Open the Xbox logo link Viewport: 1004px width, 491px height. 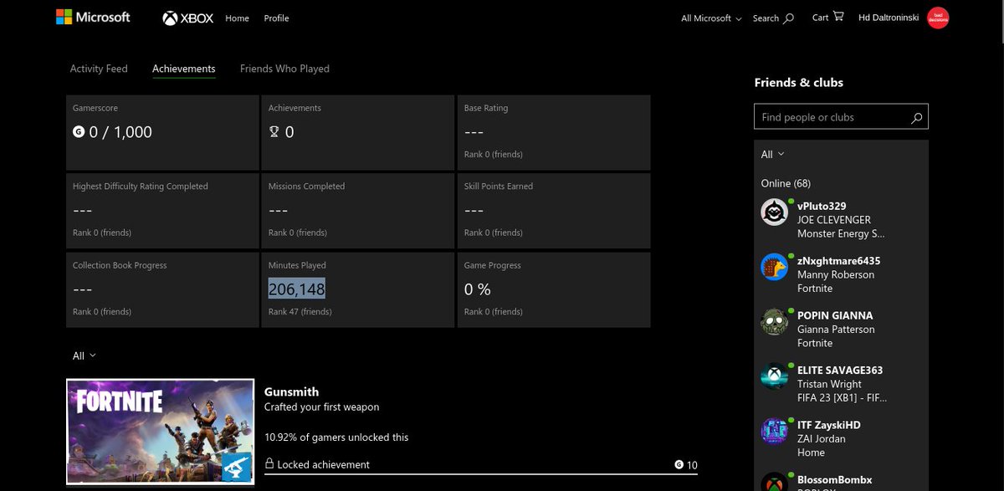188,18
